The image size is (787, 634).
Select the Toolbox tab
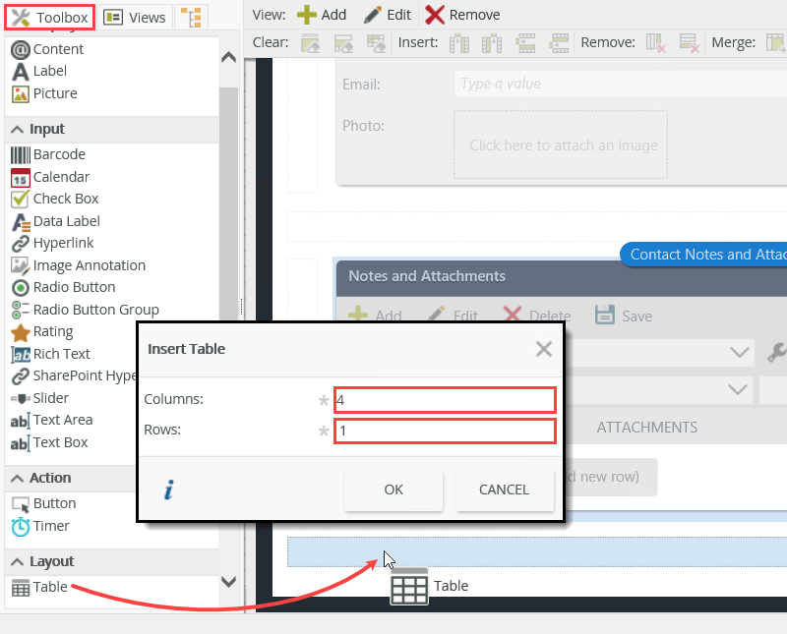[x=47, y=17]
